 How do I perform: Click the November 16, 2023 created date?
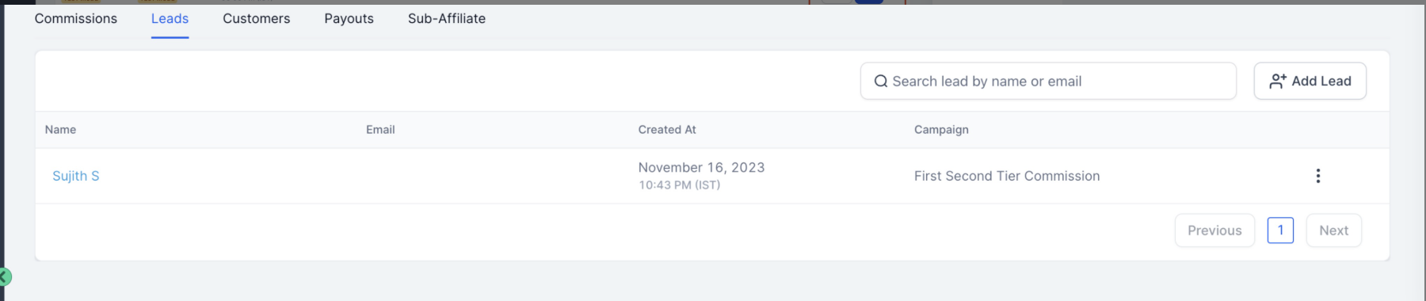[x=701, y=167]
